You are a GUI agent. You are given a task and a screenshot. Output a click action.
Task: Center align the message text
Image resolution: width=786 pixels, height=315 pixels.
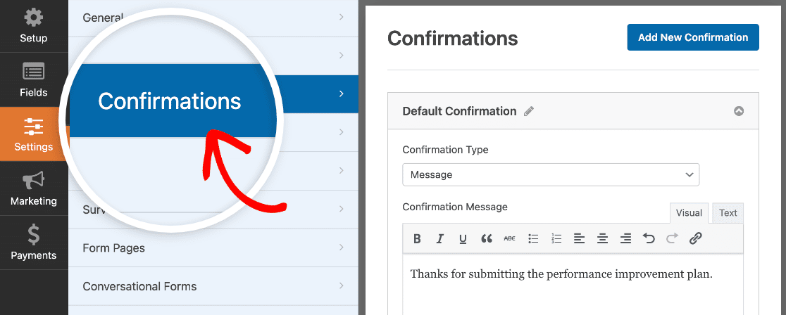click(603, 239)
